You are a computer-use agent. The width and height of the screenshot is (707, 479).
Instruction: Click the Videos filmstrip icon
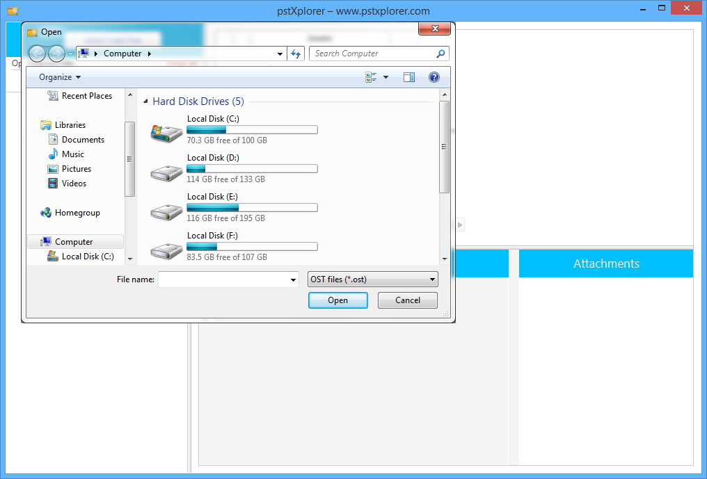(x=53, y=184)
